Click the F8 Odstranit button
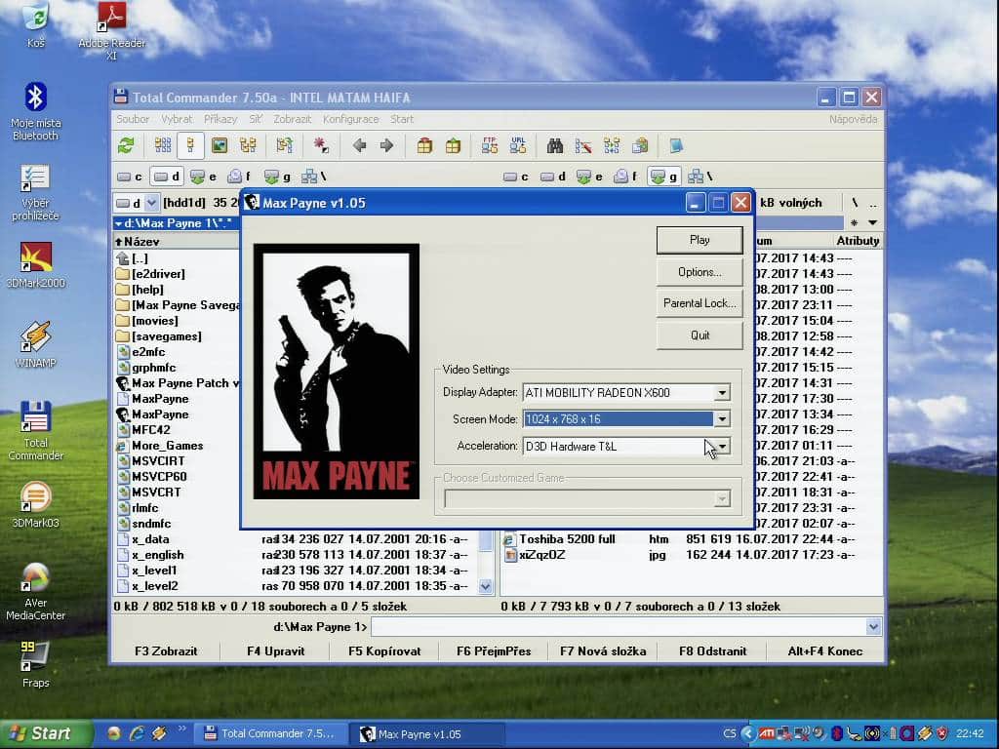This screenshot has width=999, height=749. click(x=712, y=650)
